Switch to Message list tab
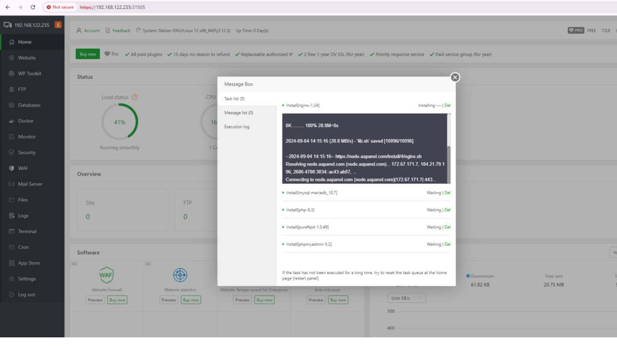The height and width of the screenshot is (347, 617). (239, 113)
